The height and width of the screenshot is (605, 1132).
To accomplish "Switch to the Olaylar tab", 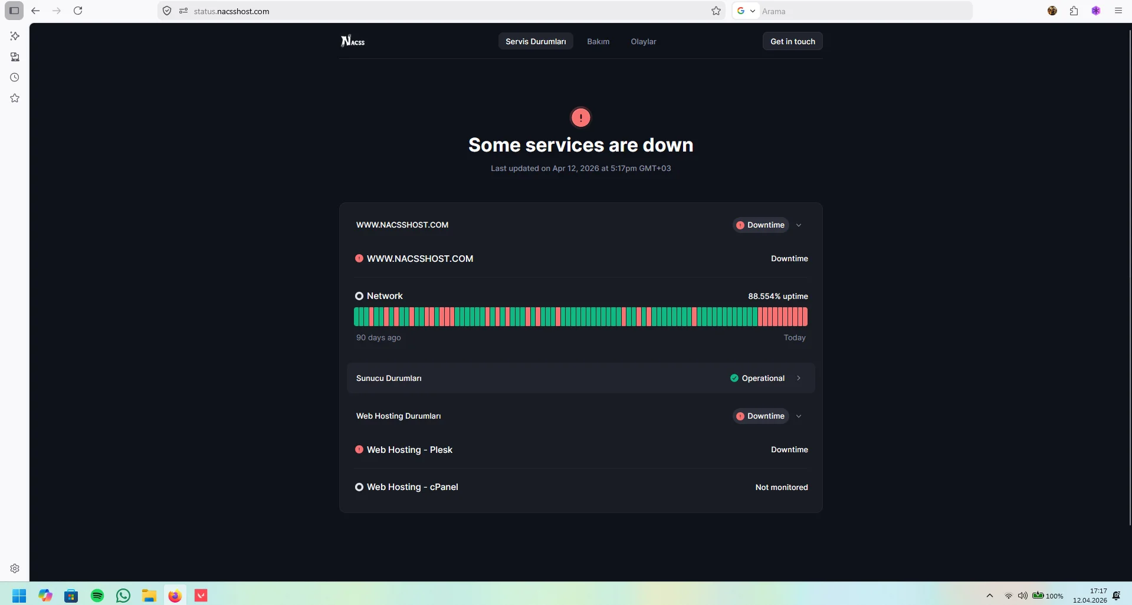I will click(643, 41).
